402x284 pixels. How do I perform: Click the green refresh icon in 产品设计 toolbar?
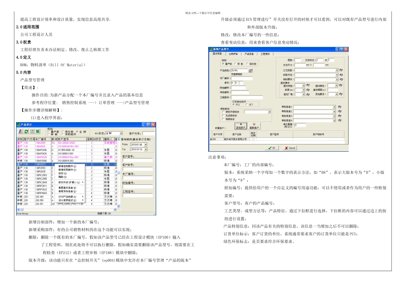[26, 131]
